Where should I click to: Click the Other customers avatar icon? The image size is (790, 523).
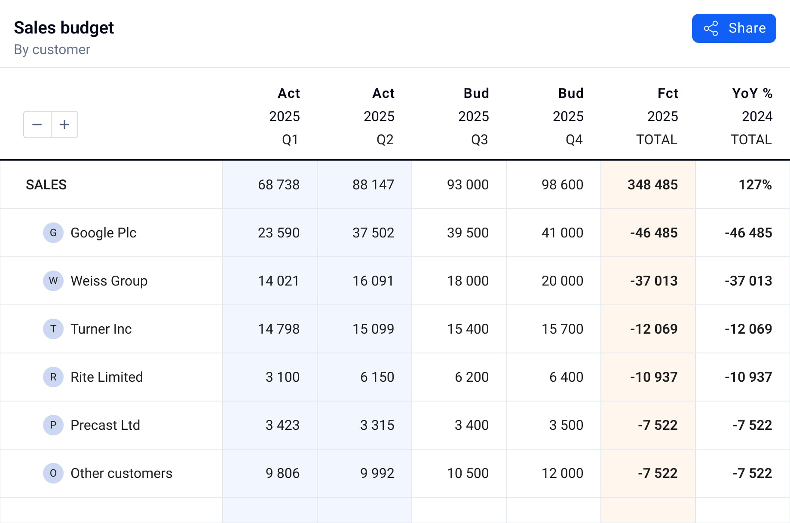(53, 473)
